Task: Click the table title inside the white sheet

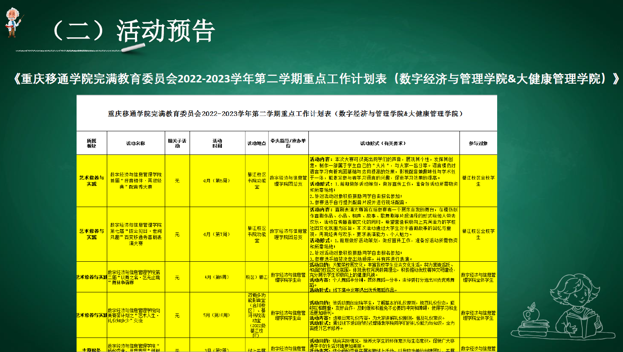Action: pyautogui.click(x=286, y=113)
